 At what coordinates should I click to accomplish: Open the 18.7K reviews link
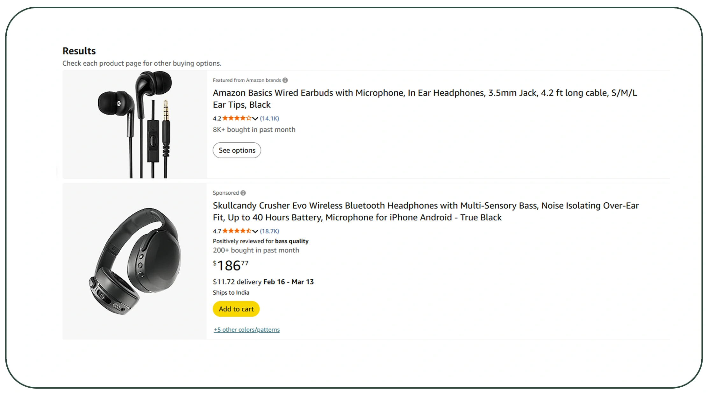(x=269, y=231)
